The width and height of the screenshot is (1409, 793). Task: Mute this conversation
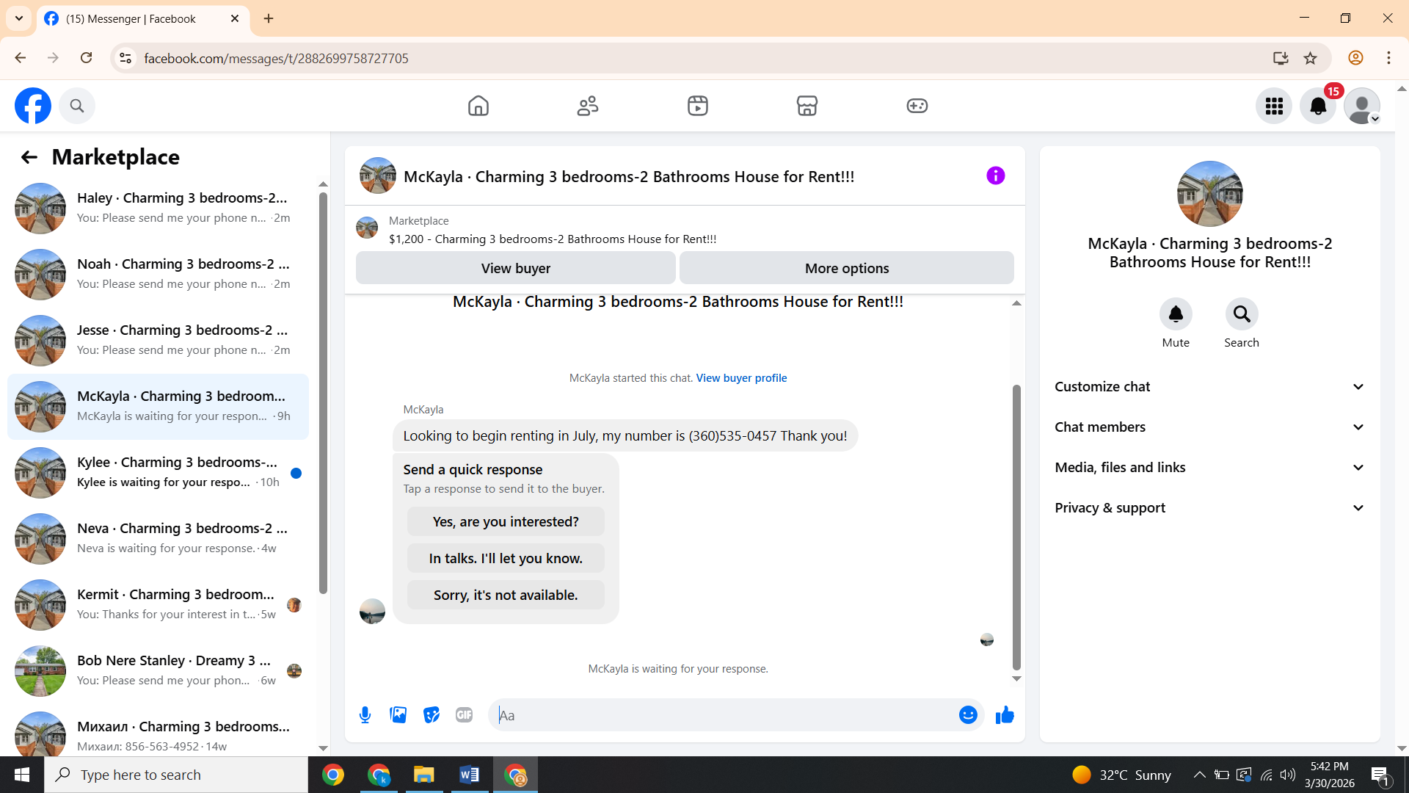coord(1176,314)
